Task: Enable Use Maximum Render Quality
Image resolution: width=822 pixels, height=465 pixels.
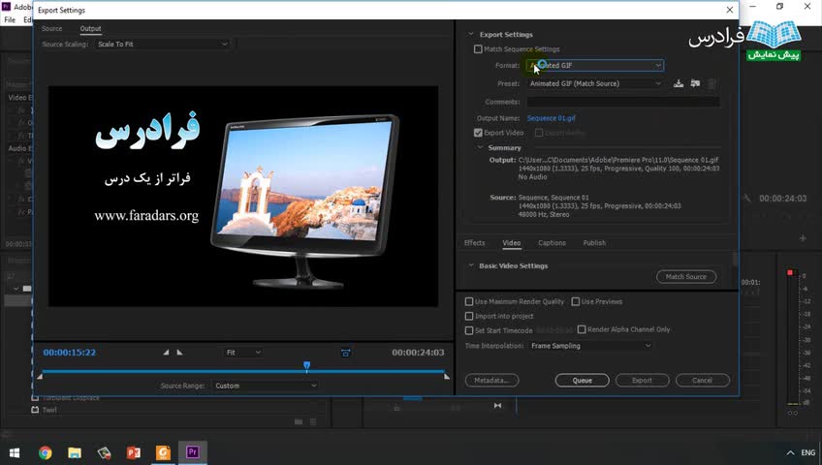Action: click(x=469, y=301)
